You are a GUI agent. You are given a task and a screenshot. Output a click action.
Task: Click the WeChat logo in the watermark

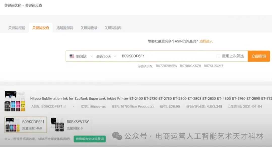tap(117, 136)
